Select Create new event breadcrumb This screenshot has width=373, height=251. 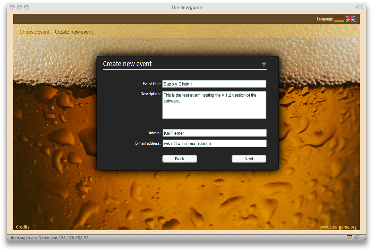74,32
